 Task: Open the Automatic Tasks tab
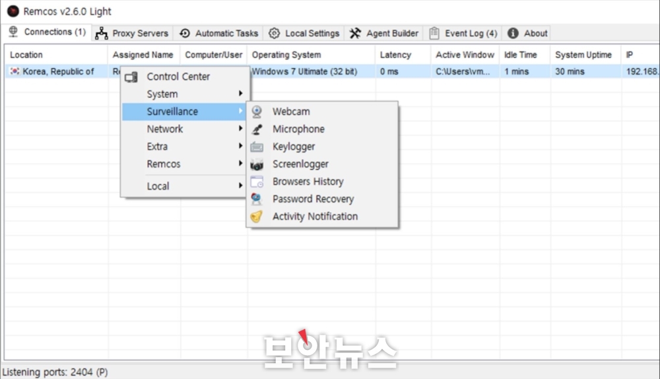click(x=219, y=33)
